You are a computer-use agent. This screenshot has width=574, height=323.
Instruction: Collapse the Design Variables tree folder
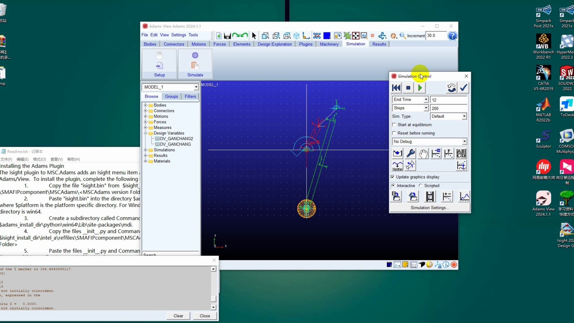[145, 133]
